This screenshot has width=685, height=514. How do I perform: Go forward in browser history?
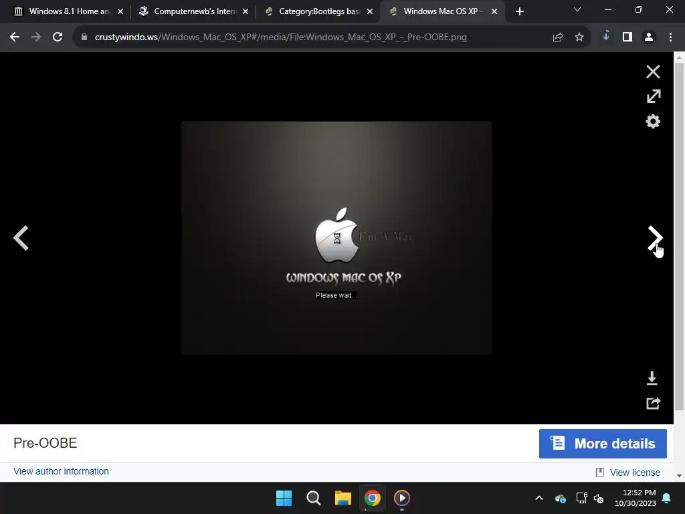pos(36,37)
